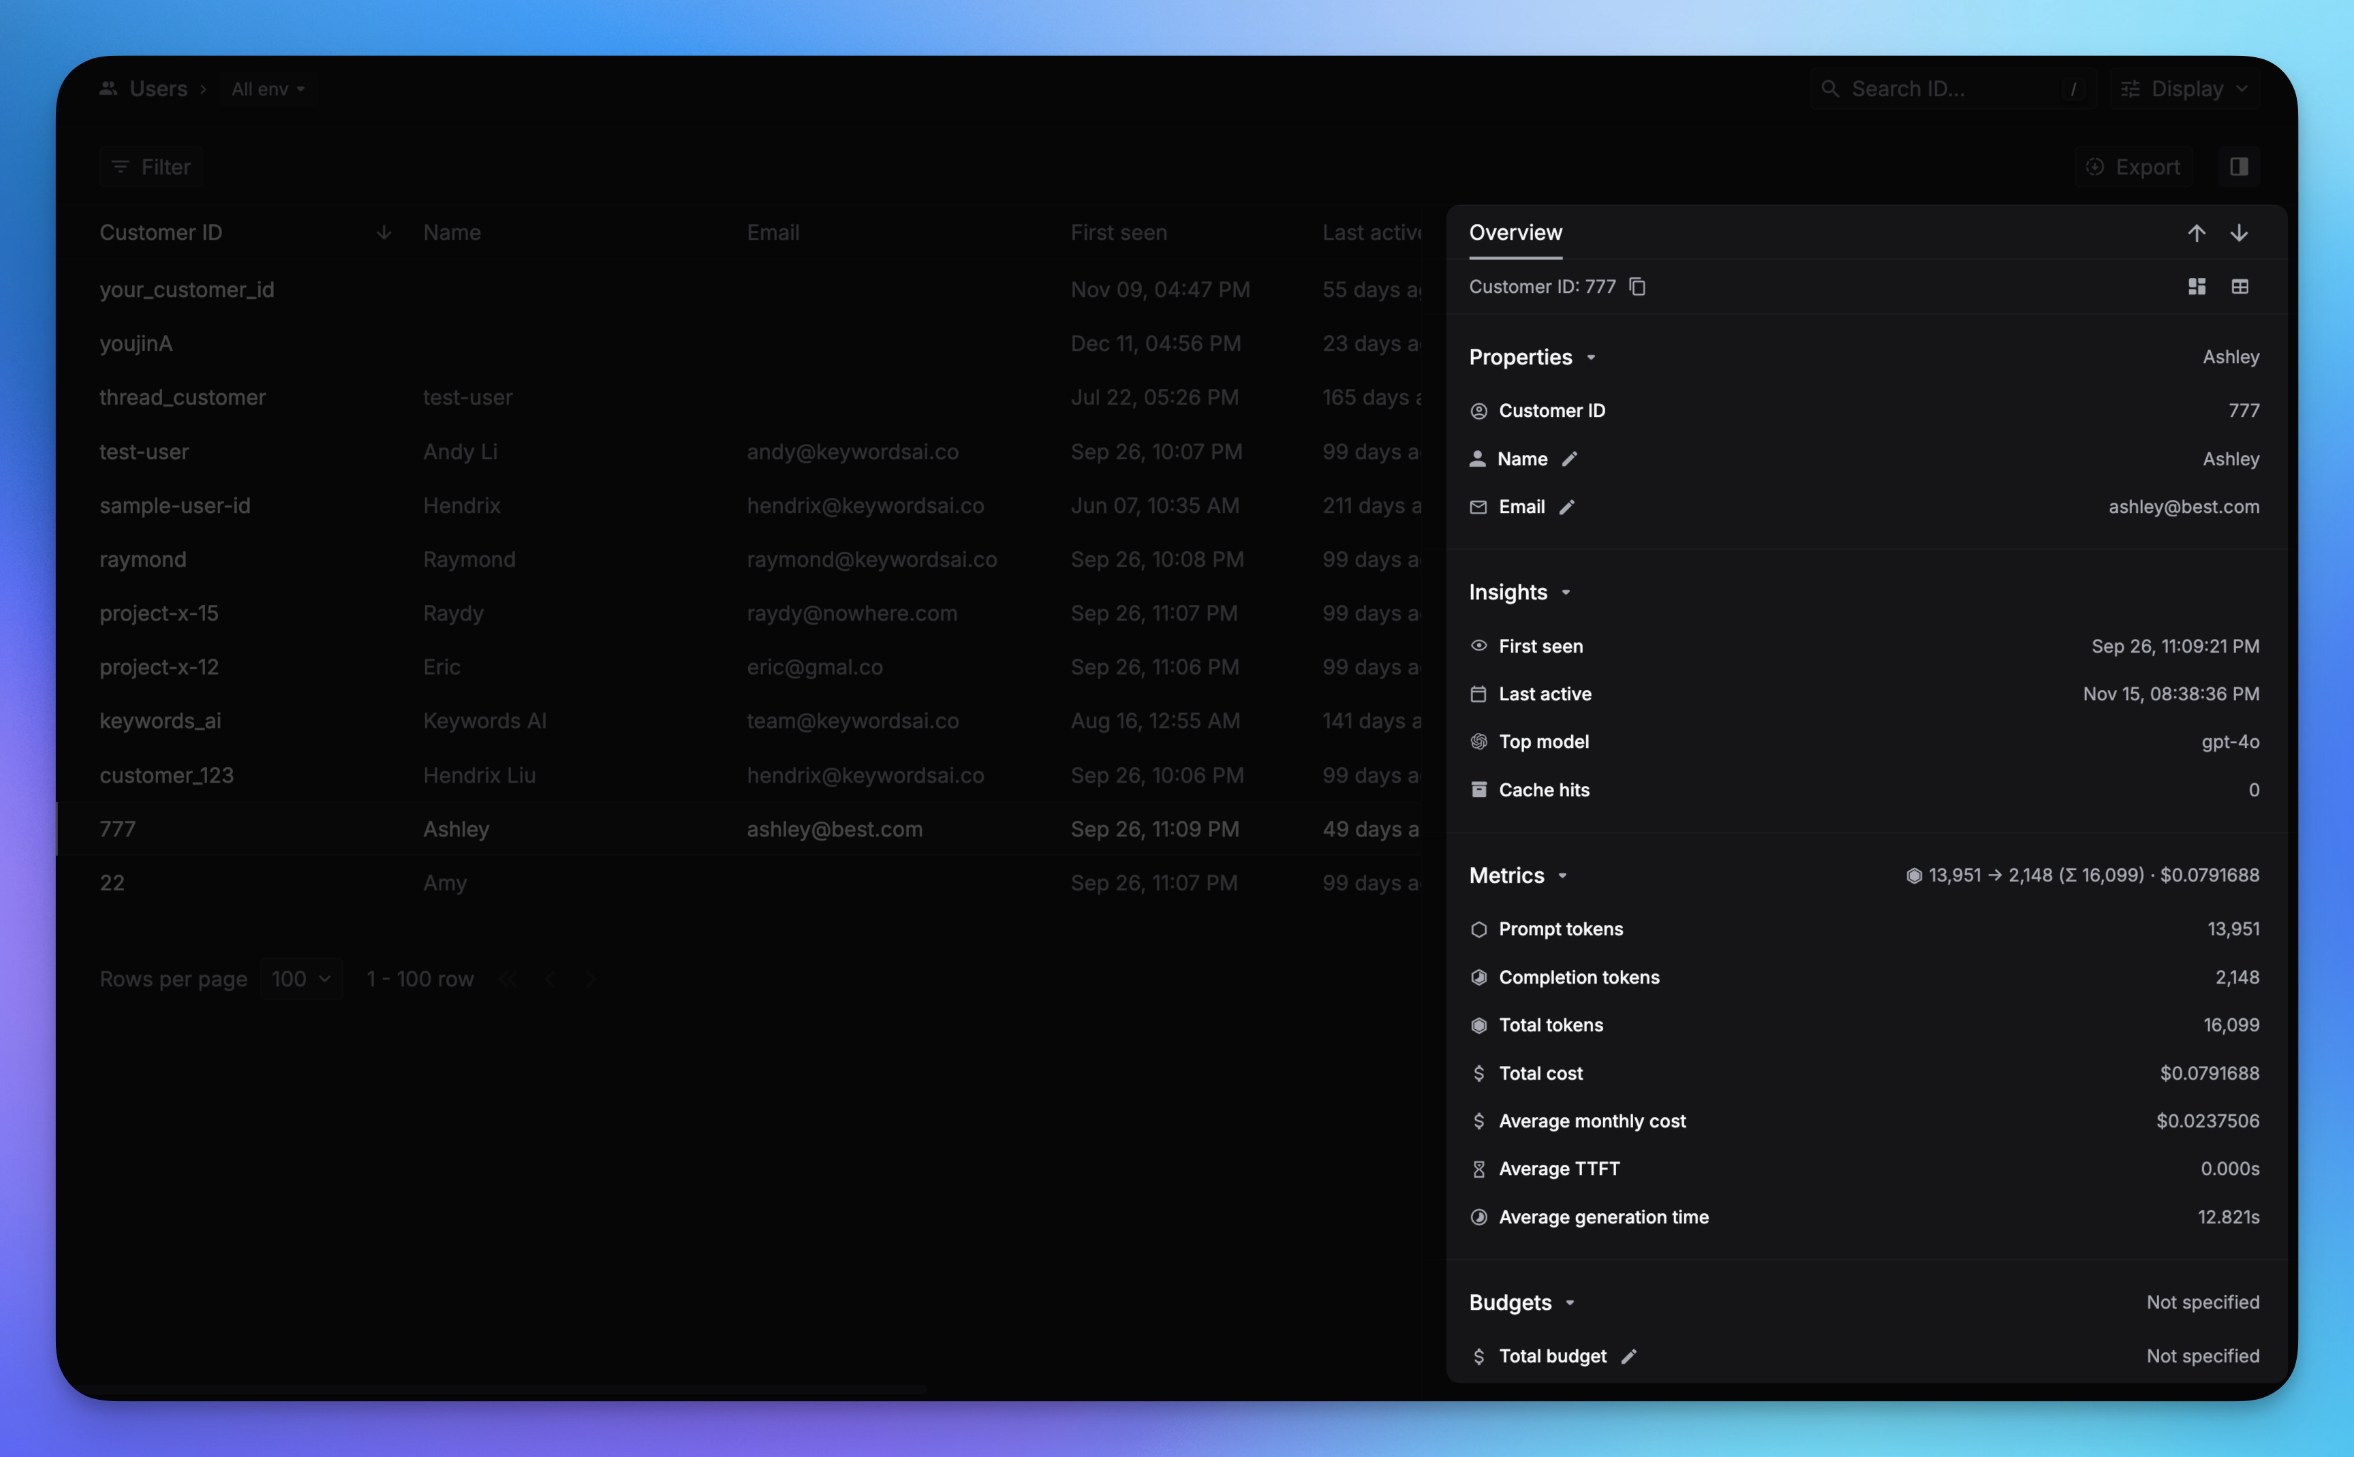Go to next customer with down arrow
Viewport: 2354px width, 1457px height.
(x=2238, y=233)
